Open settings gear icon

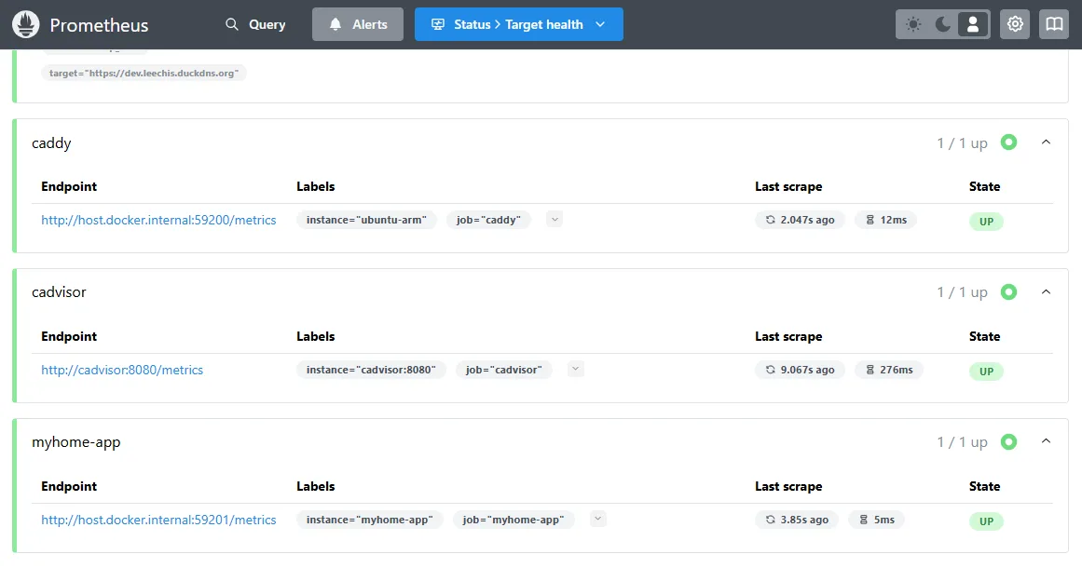[x=1014, y=24]
